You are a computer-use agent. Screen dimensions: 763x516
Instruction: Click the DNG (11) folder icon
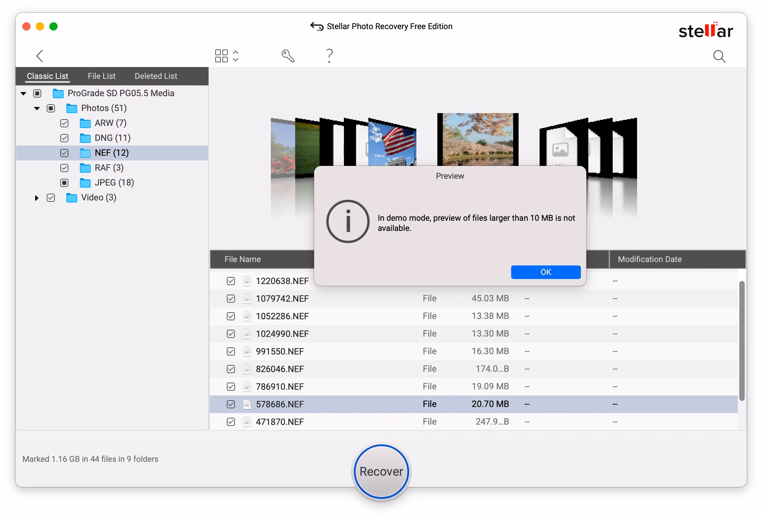pyautogui.click(x=85, y=138)
